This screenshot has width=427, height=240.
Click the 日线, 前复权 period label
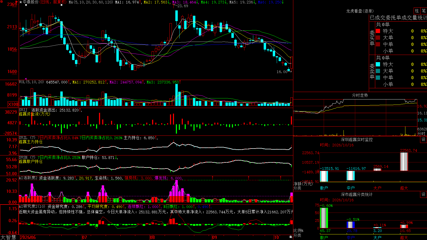(x=53, y=2)
